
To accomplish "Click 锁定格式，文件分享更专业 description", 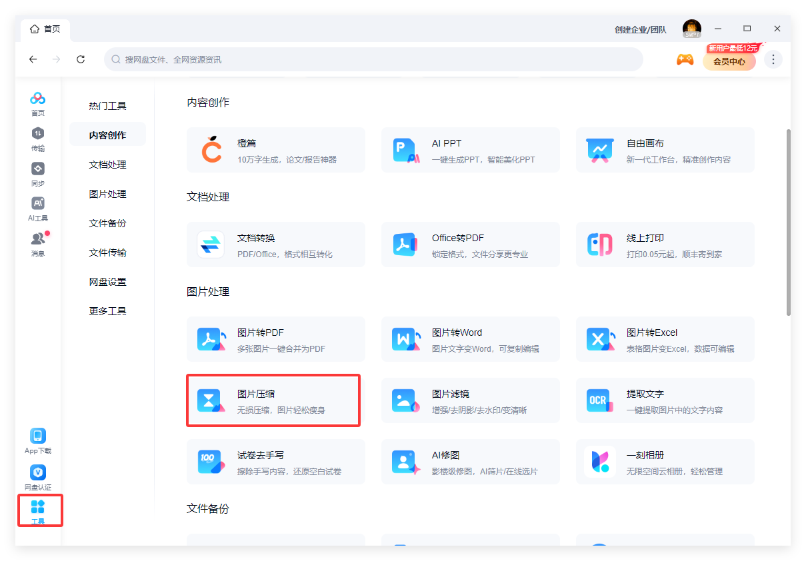I will 479,255.
